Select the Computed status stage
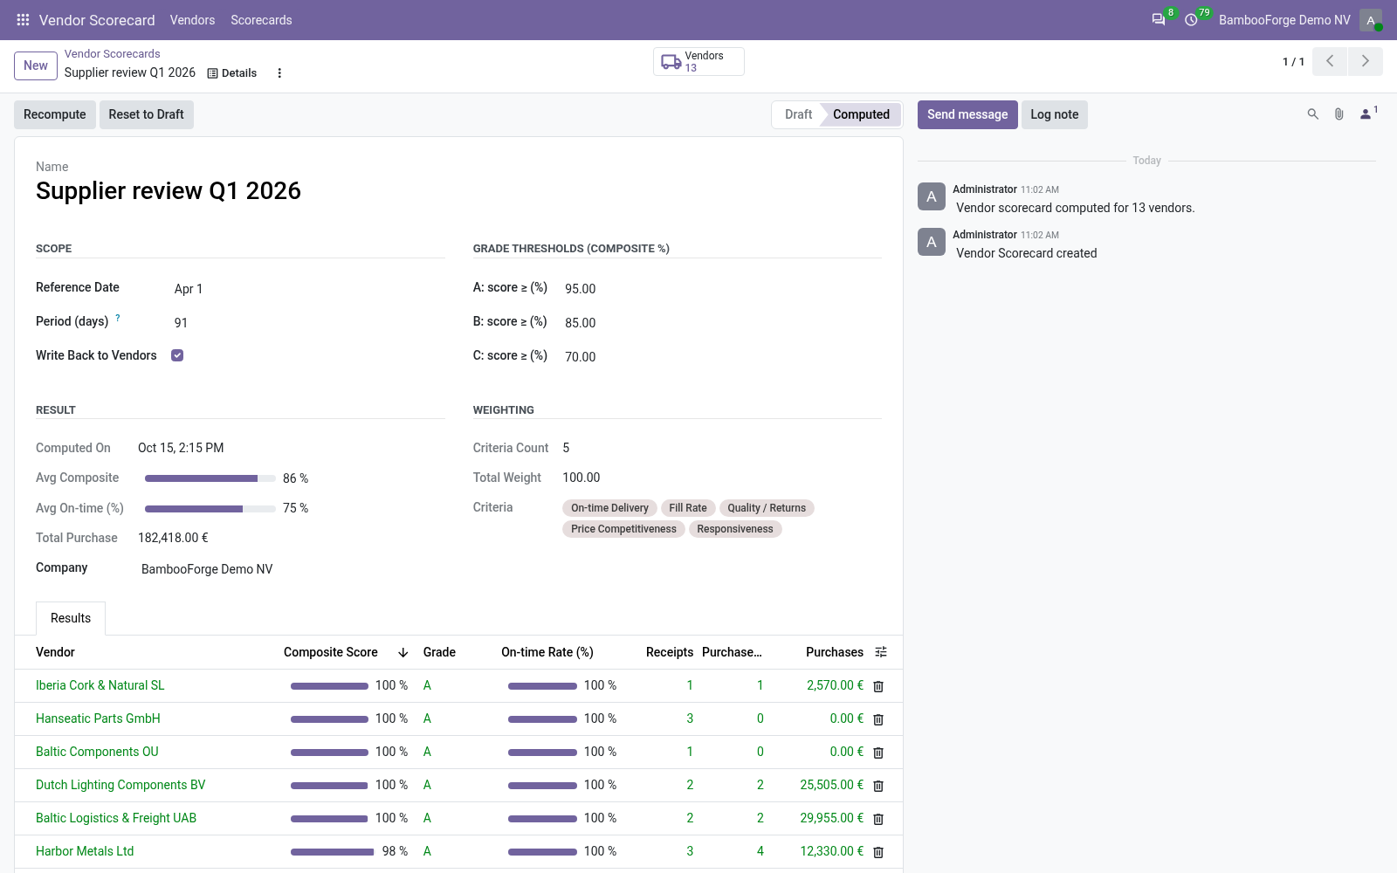 click(861, 114)
